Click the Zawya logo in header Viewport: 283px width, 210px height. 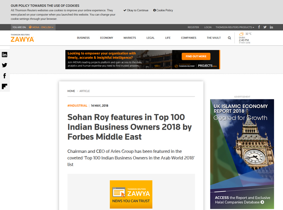tap(22, 38)
